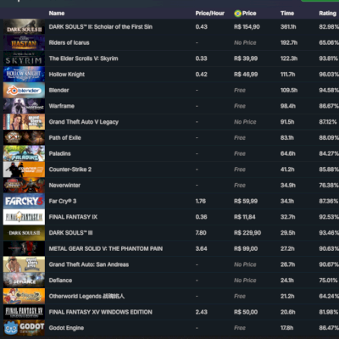The height and width of the screenshot is (339, 339).
Task: Click the 1.76 price per hour value
Action: [201, 201]
